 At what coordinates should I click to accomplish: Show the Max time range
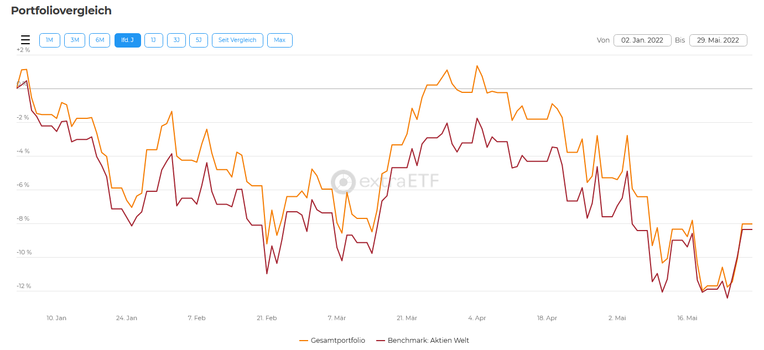tap(279, 40)
